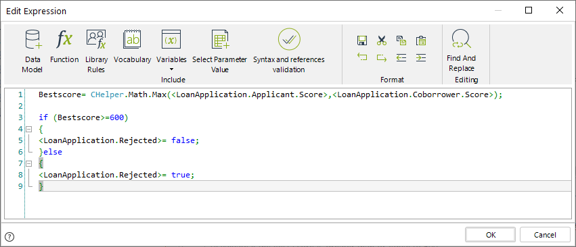Open Find And Replace

pyautogui.click(x=462, y=51)
